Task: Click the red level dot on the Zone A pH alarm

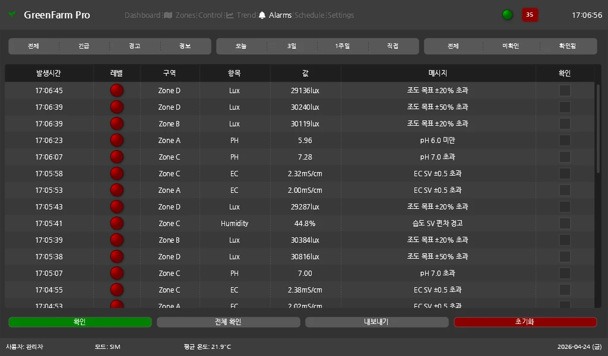Action: (116, 140)
